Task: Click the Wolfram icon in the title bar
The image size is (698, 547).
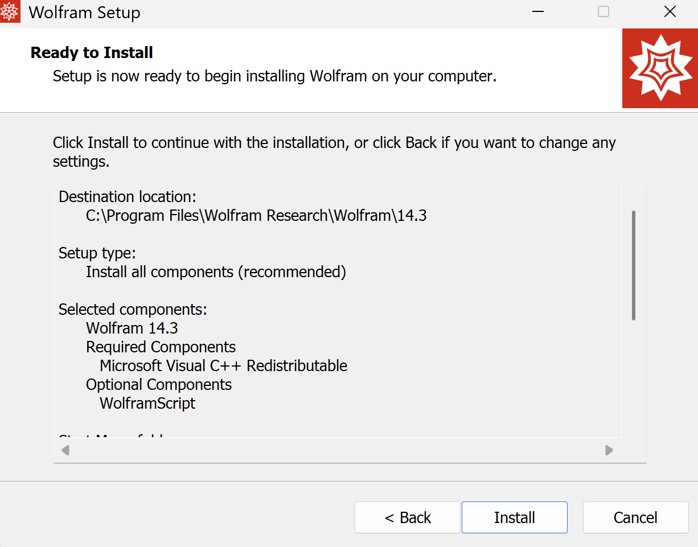Action: pos(10,12)
